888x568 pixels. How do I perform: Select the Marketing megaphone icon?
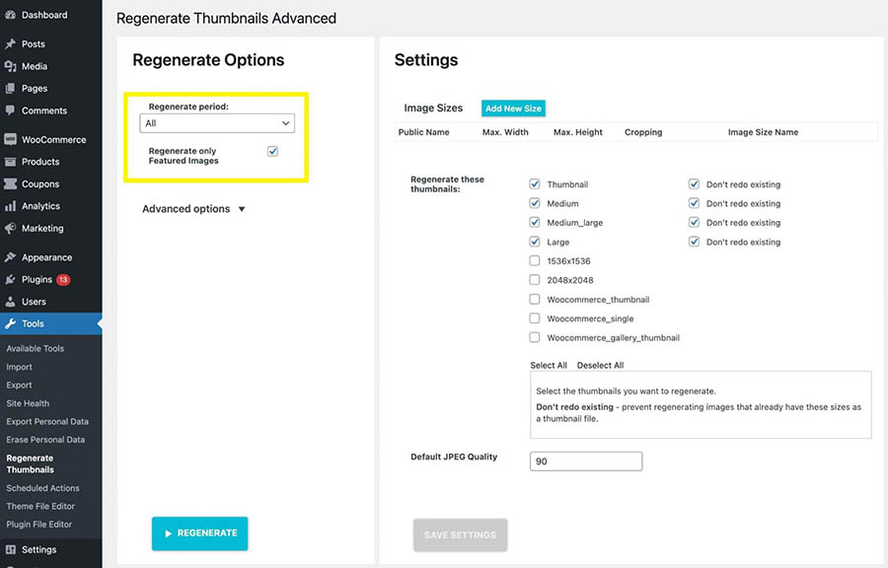[x=10, y=229]
